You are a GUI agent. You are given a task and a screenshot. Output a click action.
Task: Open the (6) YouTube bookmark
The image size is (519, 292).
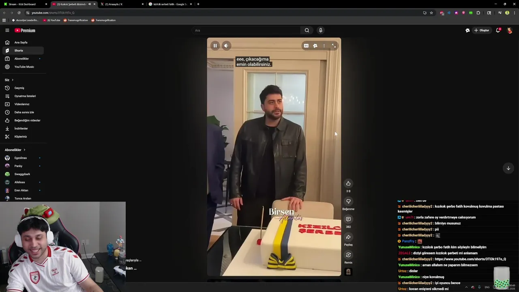51,20
